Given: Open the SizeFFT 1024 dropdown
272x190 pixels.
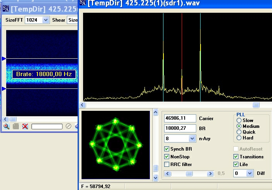Looking at the screenshot, I should (46, 20).
